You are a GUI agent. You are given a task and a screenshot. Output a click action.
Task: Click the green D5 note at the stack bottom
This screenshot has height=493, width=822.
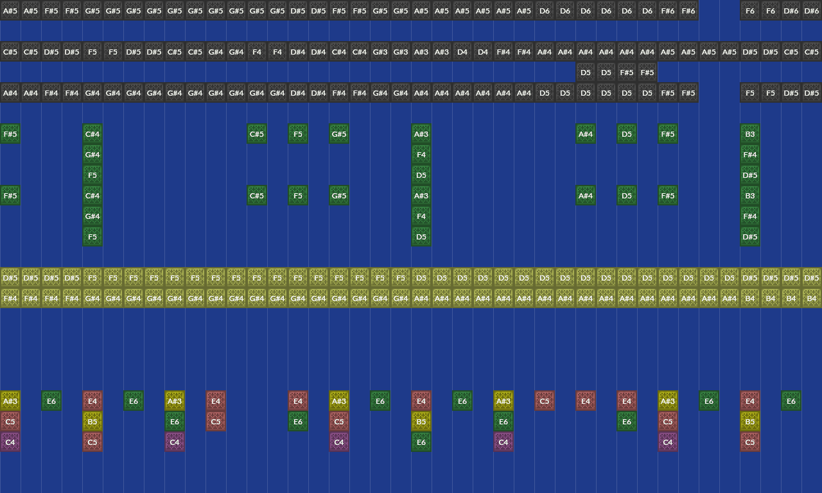pos(421,237)
